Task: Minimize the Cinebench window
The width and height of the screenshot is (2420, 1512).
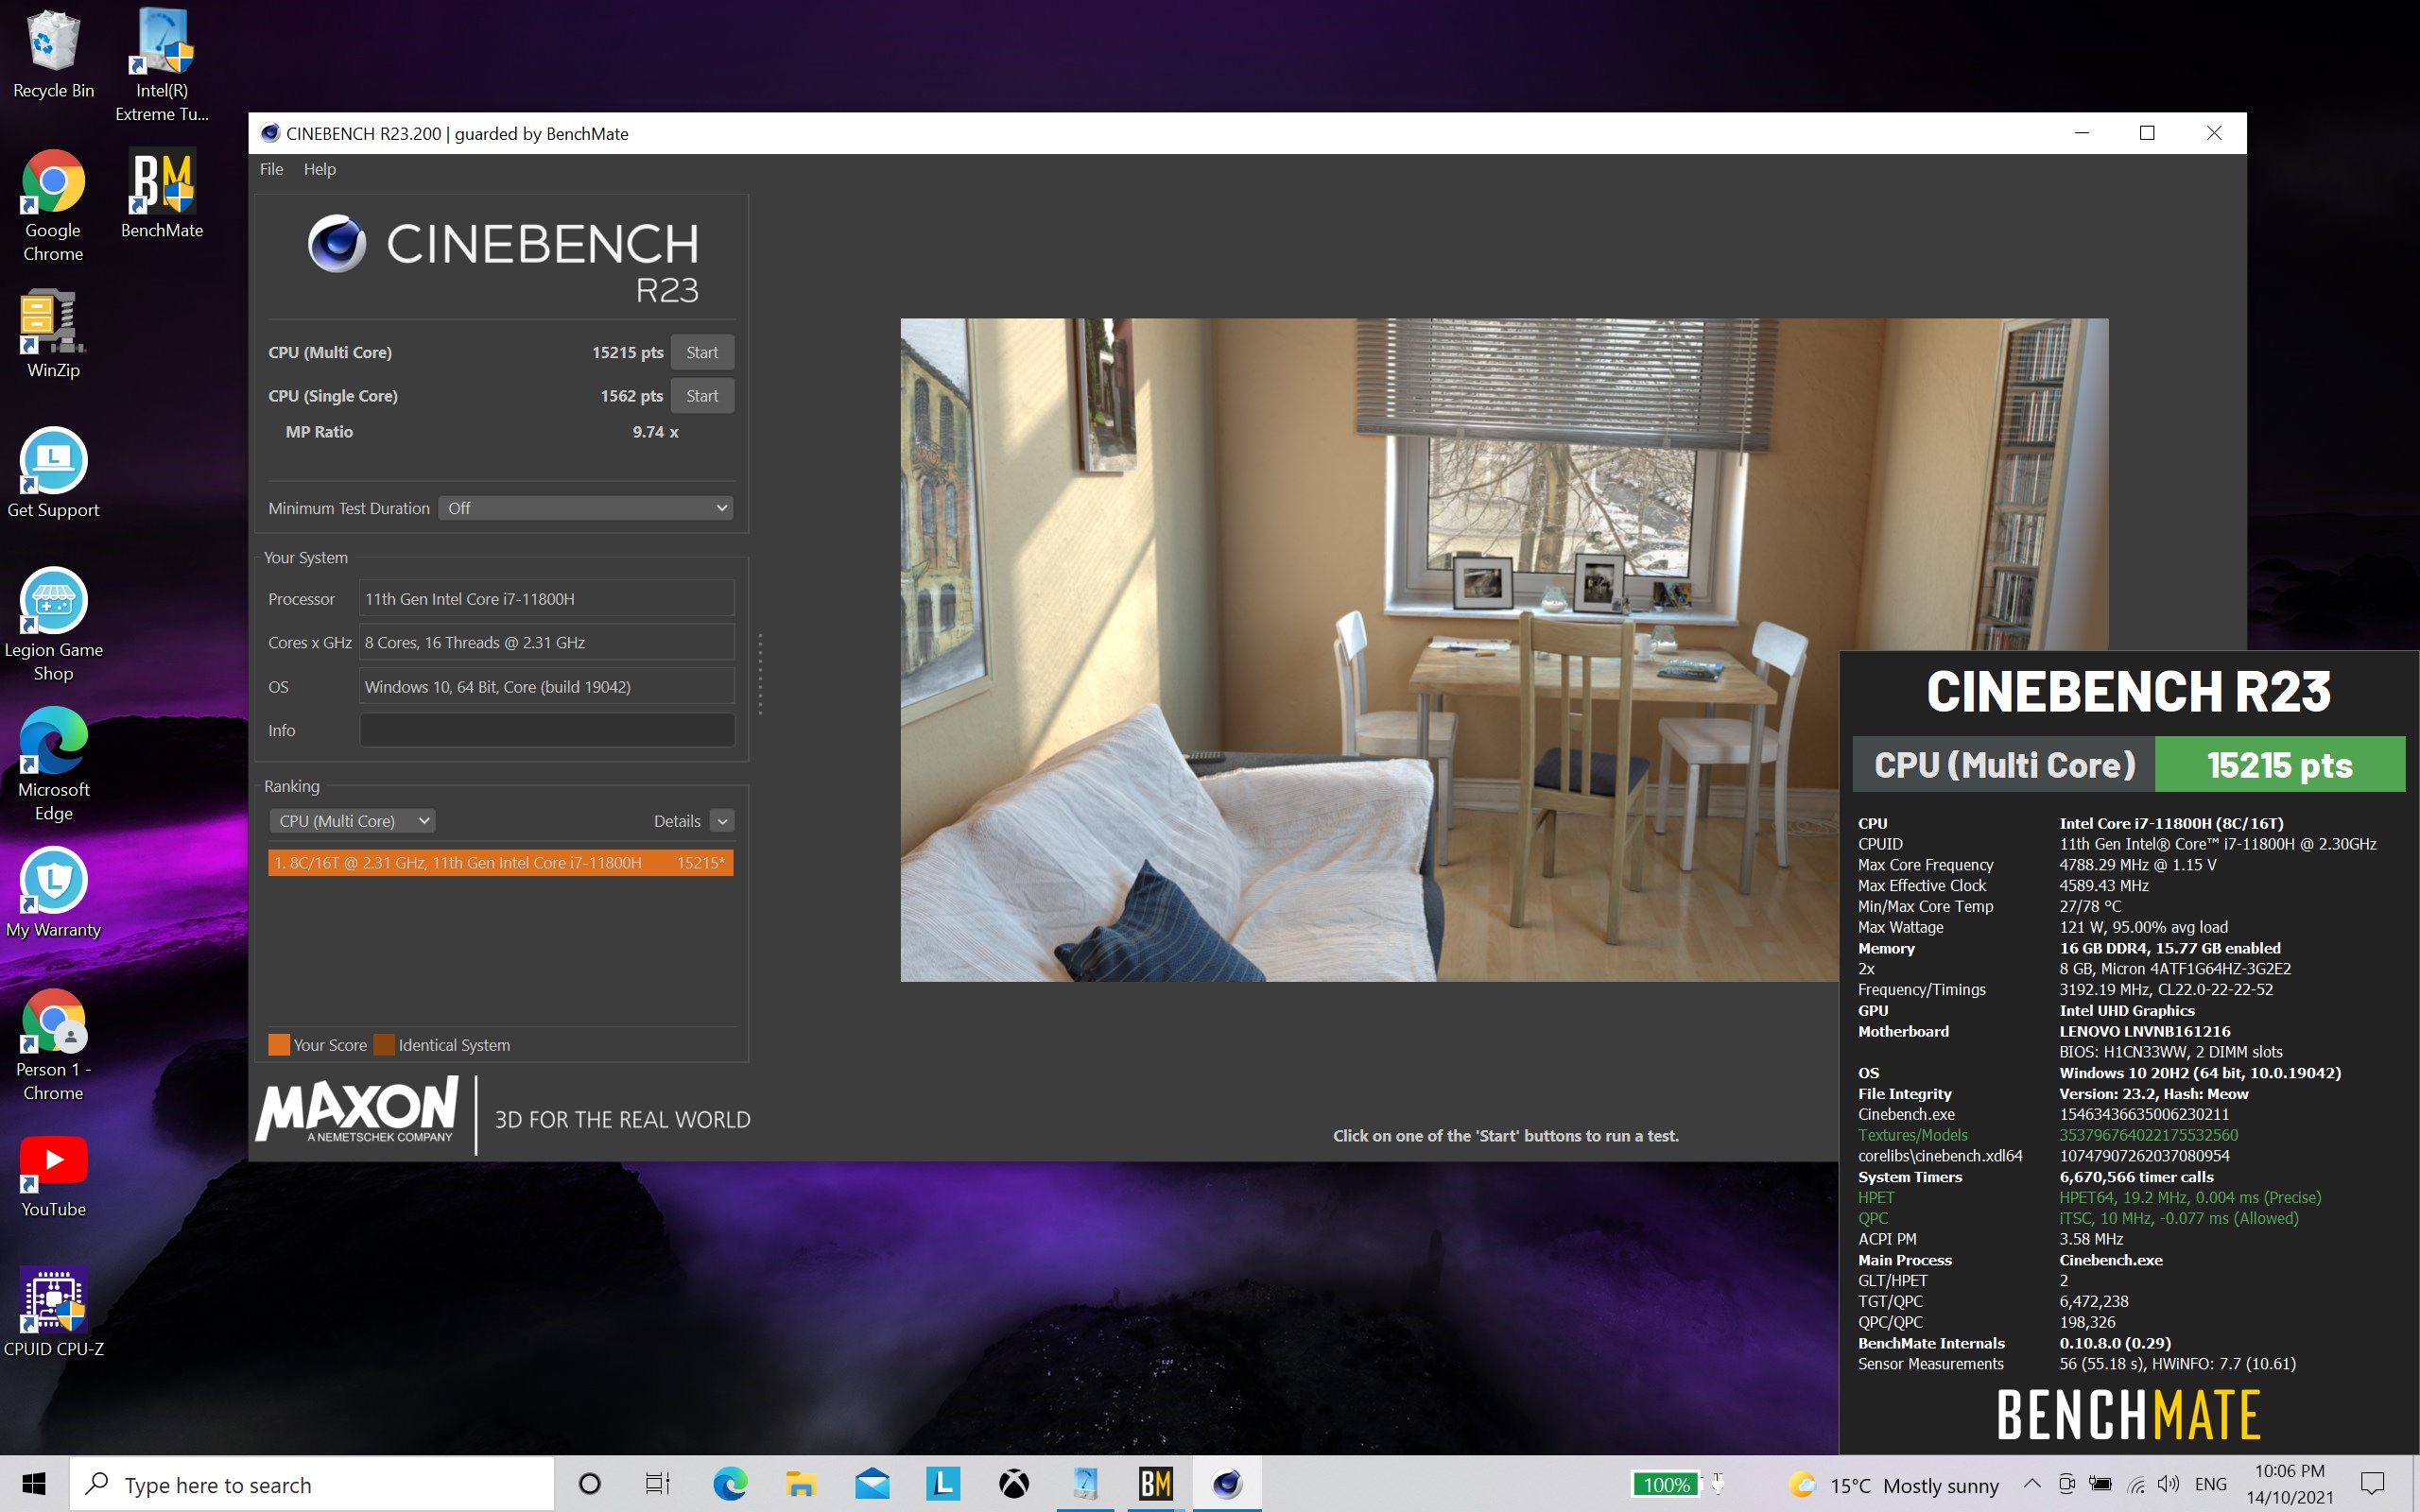Action: tap(2081, 133)
